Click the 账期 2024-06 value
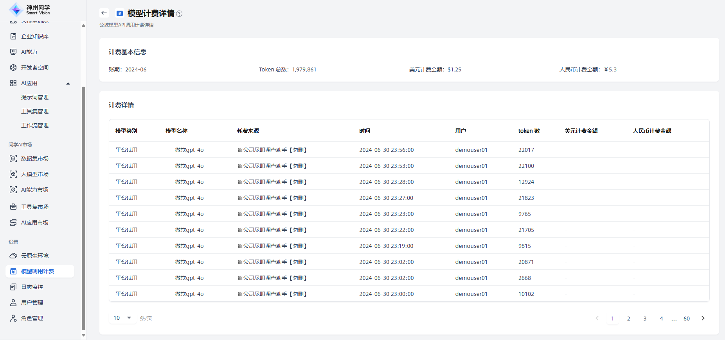 pyautogui.click(x=136, y=69)
